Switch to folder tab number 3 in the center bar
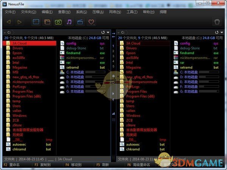Viewport: 227px width, 170px height. pyautogui.click(x=113, y=56)
